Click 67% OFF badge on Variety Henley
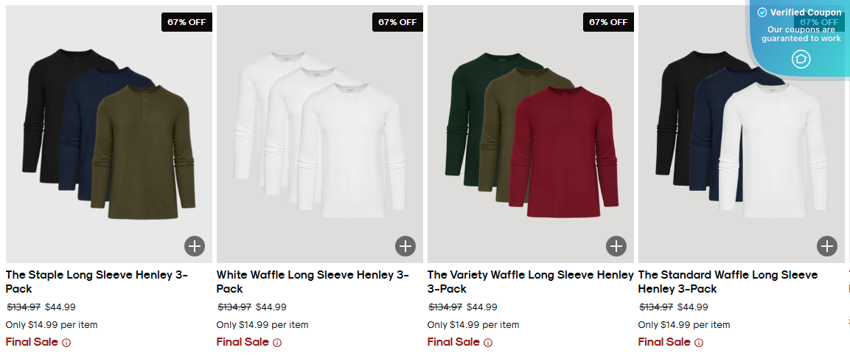 point(608,22)
